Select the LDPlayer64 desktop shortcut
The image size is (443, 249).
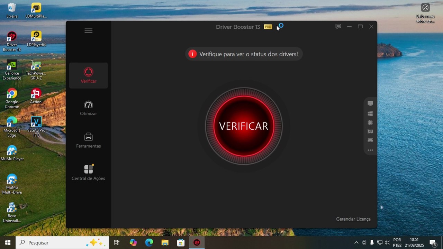[36, 39]
